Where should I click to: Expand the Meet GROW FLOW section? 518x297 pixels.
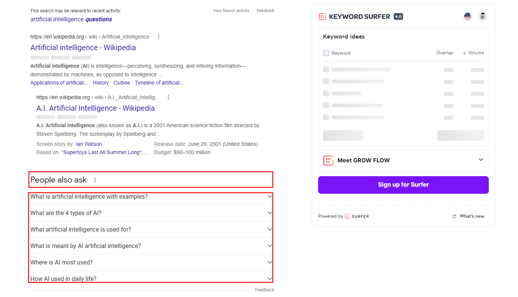click(481, 160)
